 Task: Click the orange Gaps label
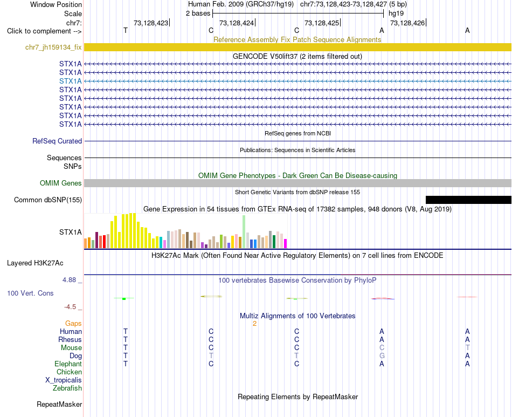click(73, 324)
